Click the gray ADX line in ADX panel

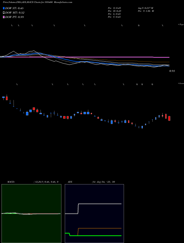(100, 204)
